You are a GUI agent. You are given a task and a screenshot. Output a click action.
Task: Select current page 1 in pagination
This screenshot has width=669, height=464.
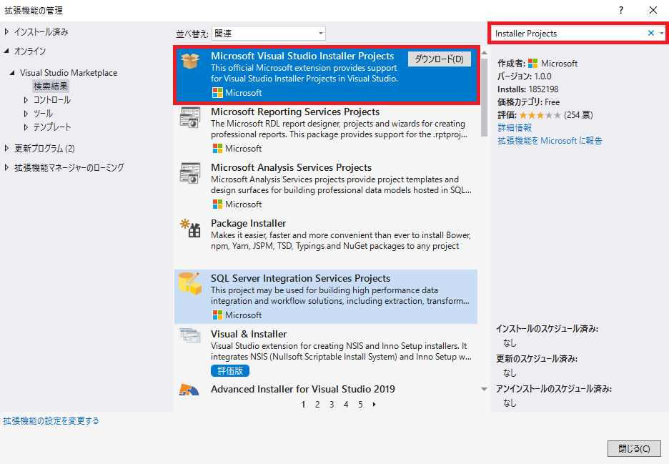303,404
